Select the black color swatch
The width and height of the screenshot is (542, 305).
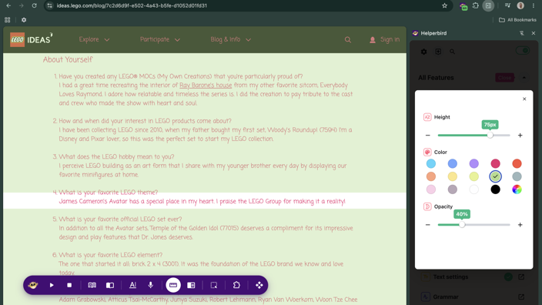tap(495, 189)
